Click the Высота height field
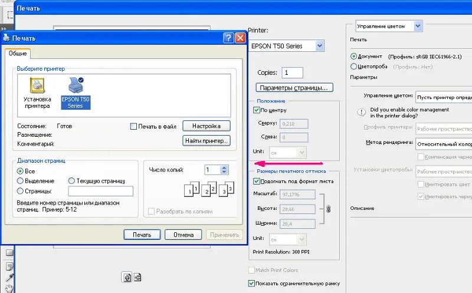This screenshot has height=293, width=472. (297, 209)
